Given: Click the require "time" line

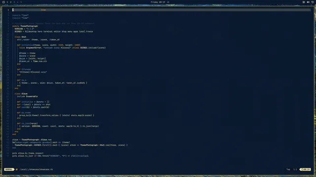Looking at the screenshot, I should click(x=20, y=18).
